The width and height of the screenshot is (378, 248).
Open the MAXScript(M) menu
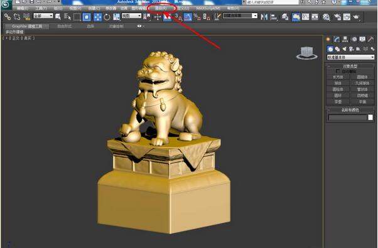pyautogui.click(x=208, y=8)
